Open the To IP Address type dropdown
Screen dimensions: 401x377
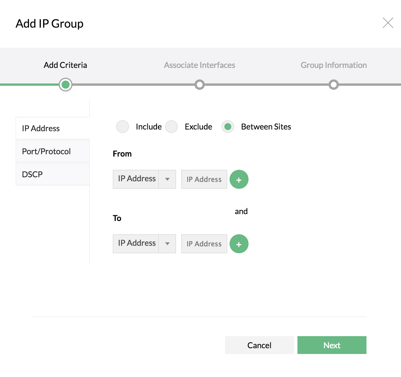(144, 243)
